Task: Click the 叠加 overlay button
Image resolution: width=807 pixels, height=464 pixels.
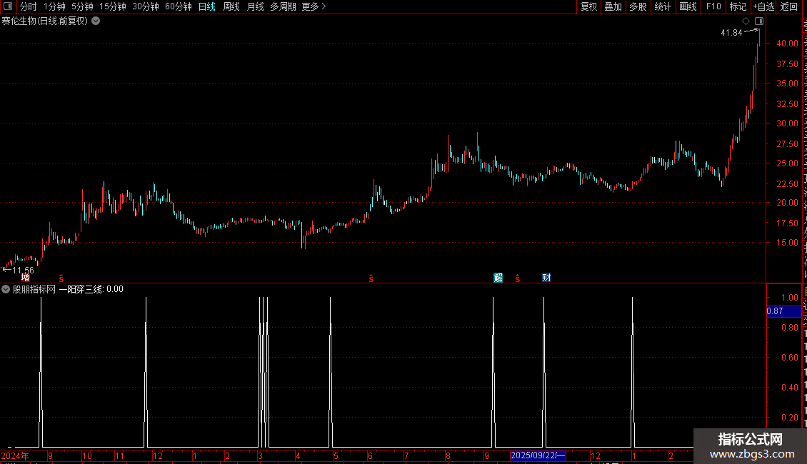Action: pyautogui.click(x=613, y=6)
